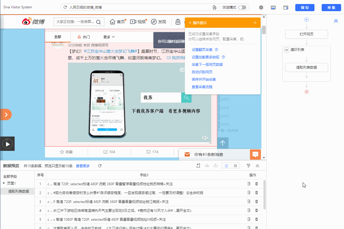
Task: Click the blue 采集 button
Action: click(331, 7)
